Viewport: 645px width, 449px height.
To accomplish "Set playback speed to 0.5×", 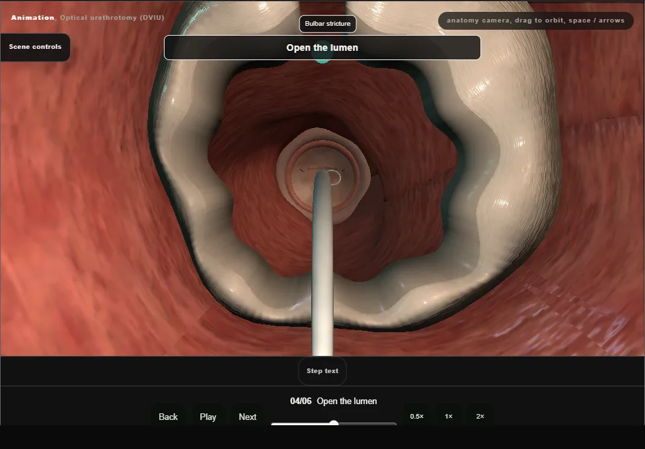I will 417,416.
